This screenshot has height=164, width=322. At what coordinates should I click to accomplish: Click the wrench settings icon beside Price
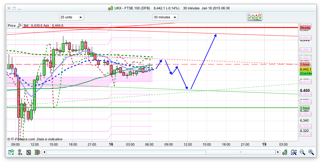pyautogui.click(x=19, y=26)
